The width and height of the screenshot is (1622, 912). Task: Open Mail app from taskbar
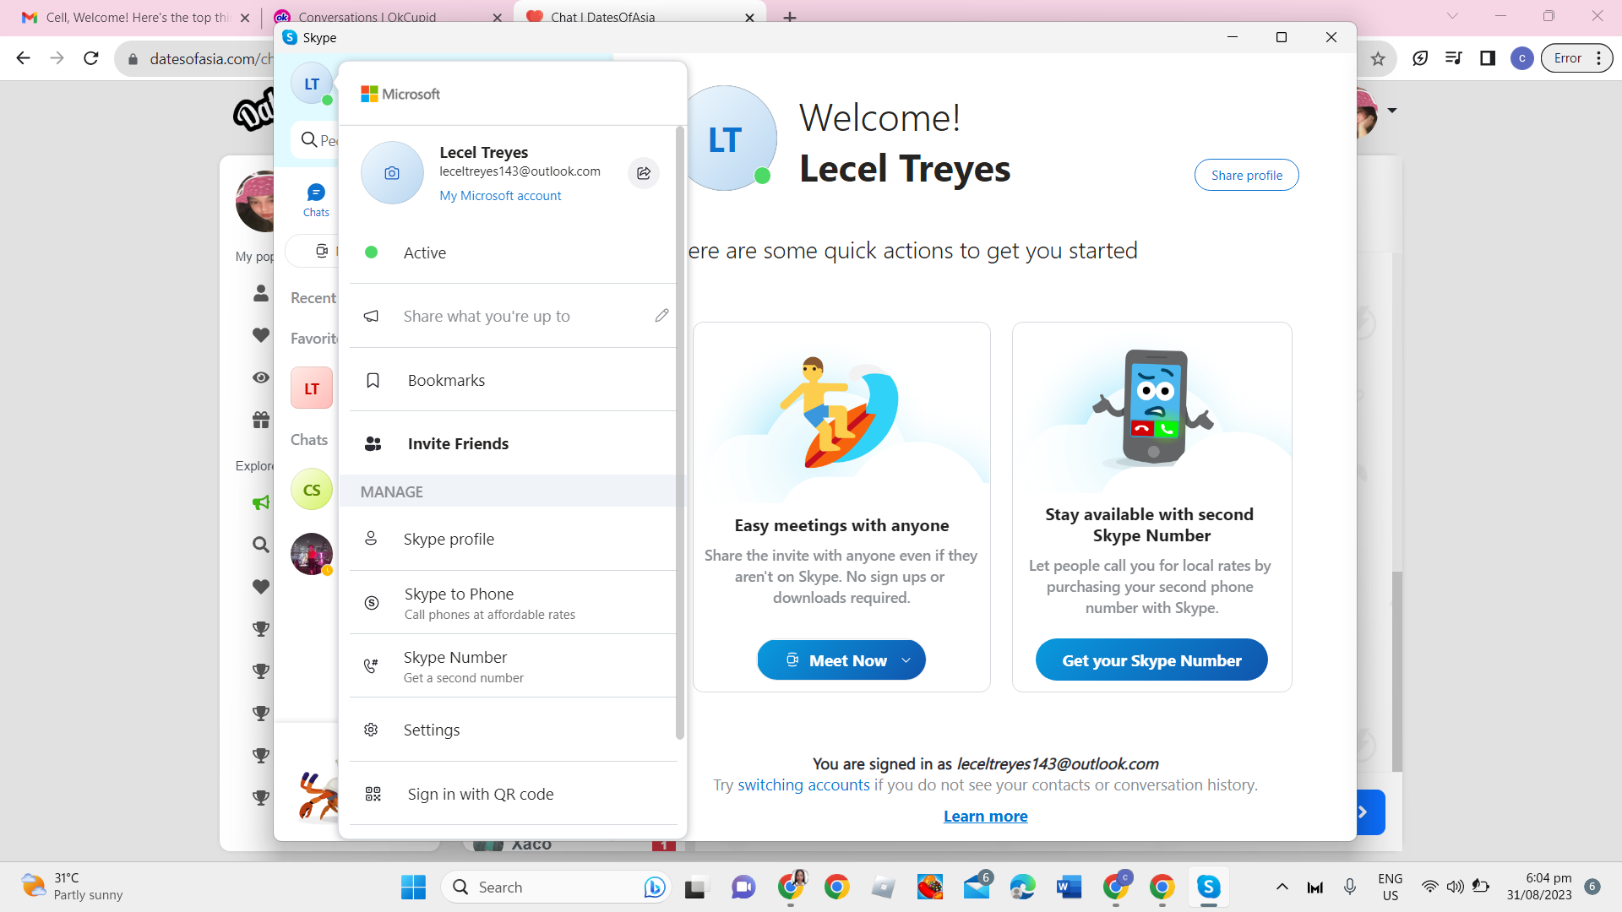click(x=976, y=887)
